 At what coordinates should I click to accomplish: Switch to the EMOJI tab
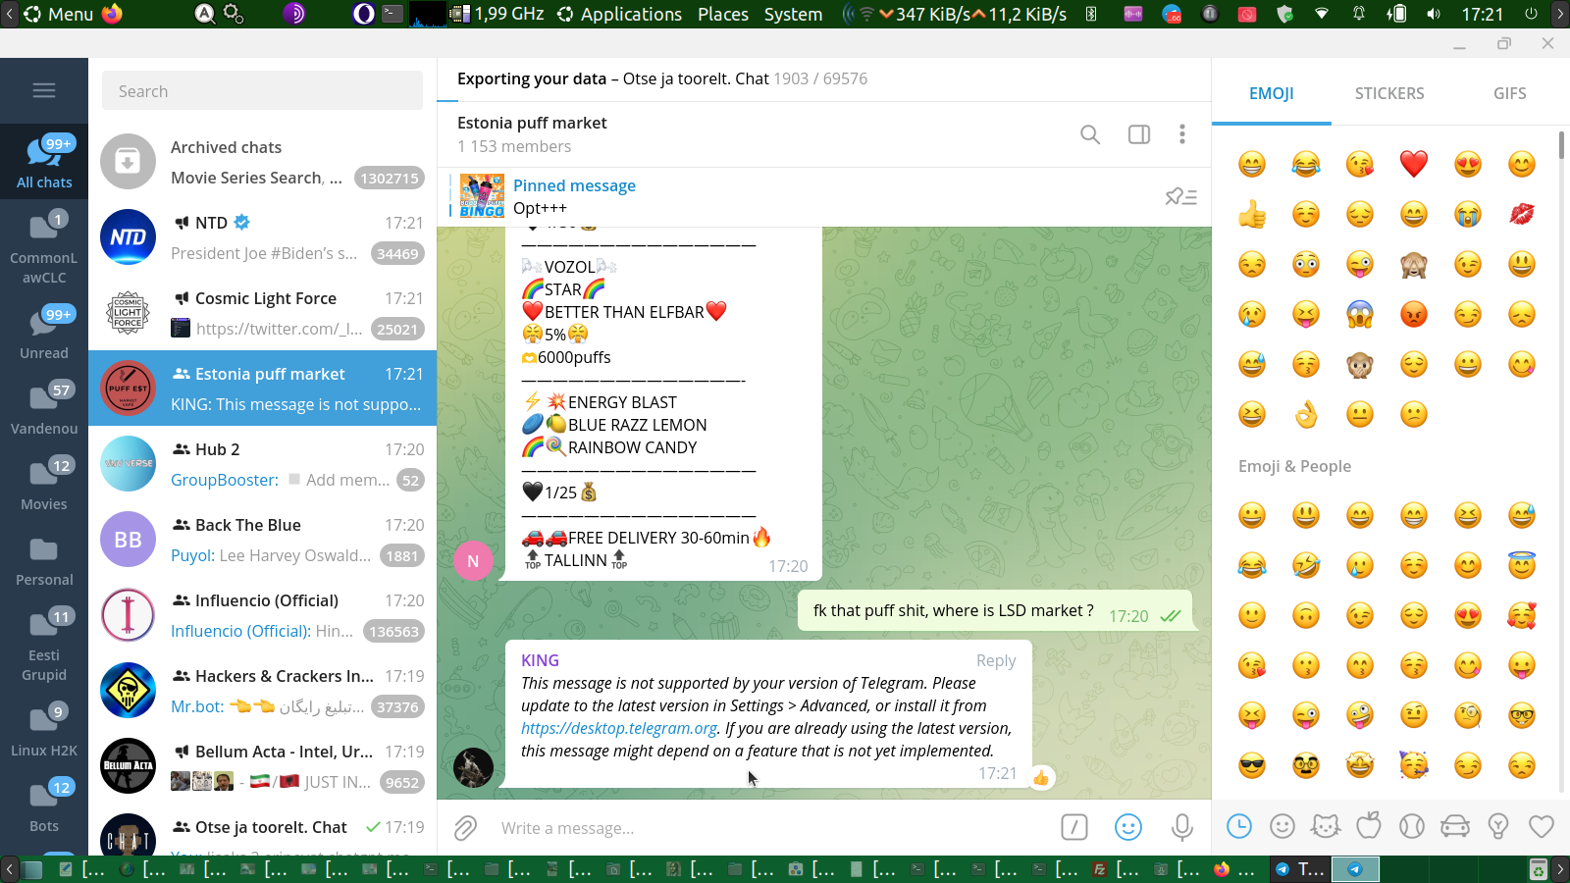click(1272, 93)
